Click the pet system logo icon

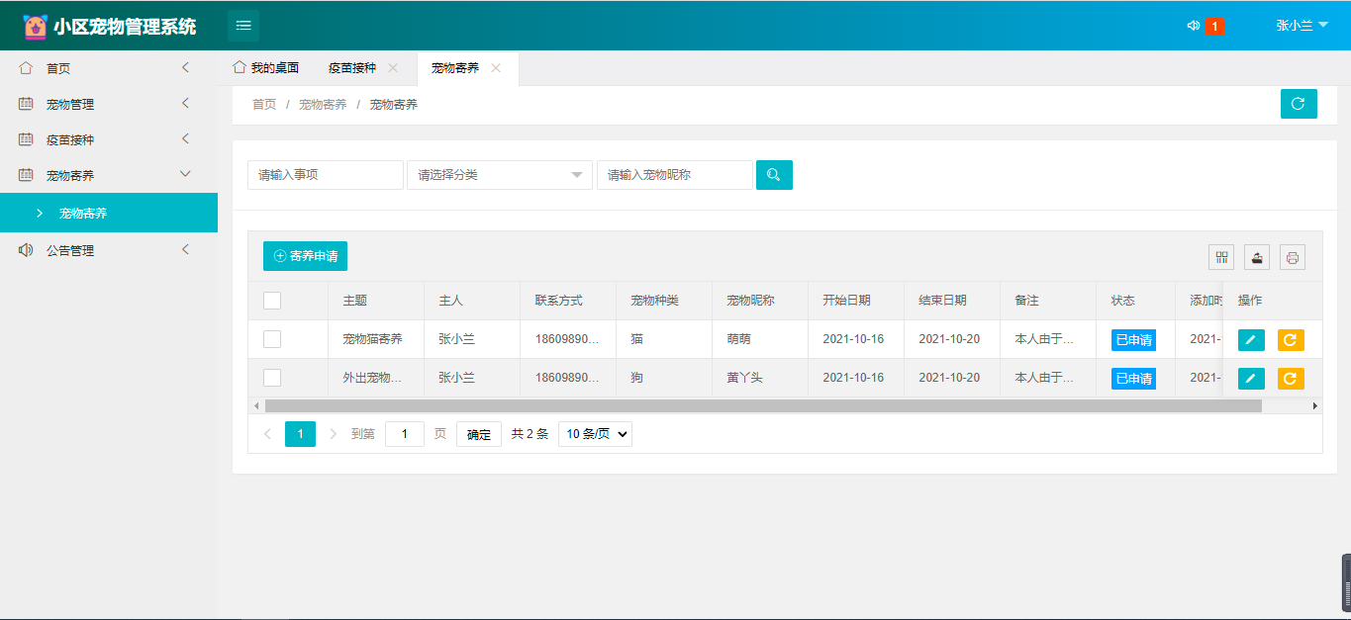(36, 27)
